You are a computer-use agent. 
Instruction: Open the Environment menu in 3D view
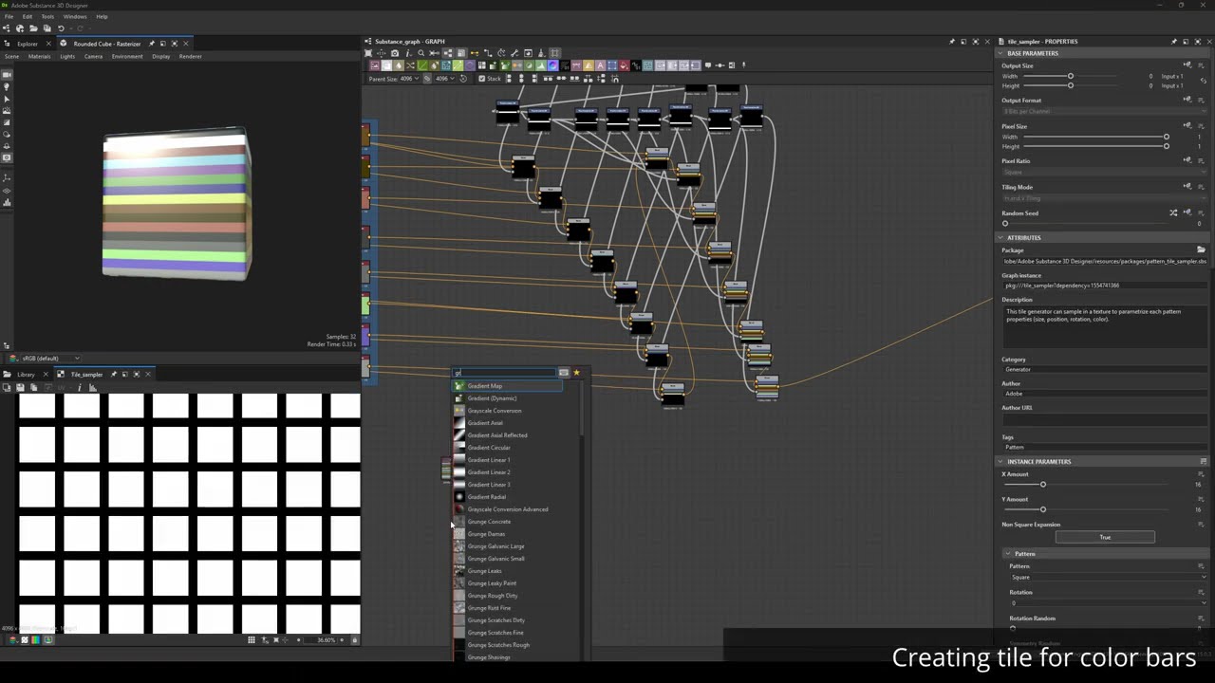tap(127, 57)
